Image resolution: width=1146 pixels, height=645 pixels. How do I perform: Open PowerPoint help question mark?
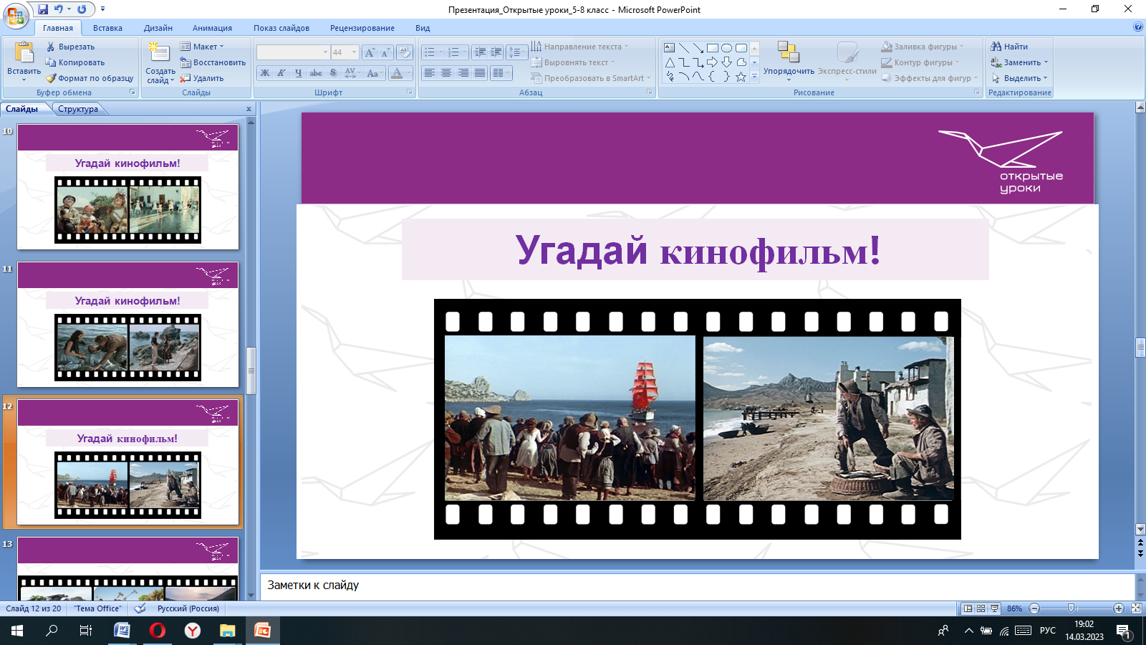(1138, 27)
